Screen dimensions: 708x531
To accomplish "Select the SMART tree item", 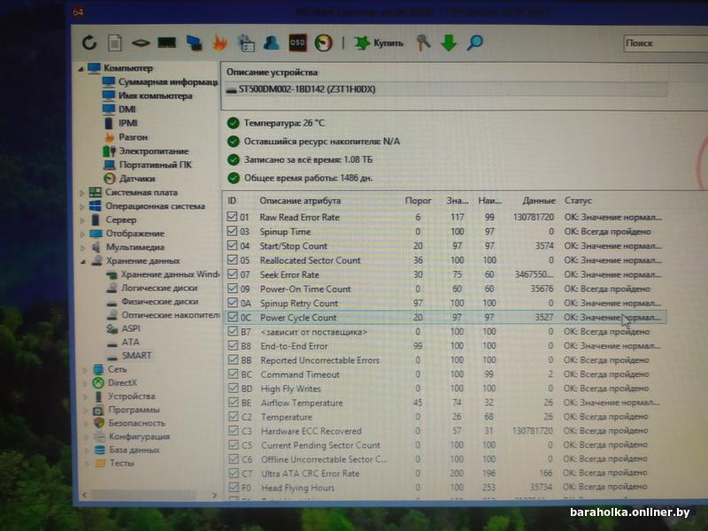I will coord(137,356).
